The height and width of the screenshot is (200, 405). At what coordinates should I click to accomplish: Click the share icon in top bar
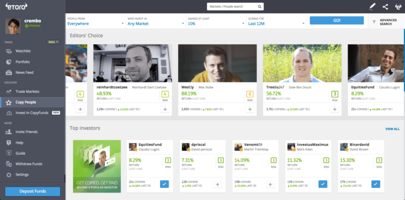(x=385, y=7)
